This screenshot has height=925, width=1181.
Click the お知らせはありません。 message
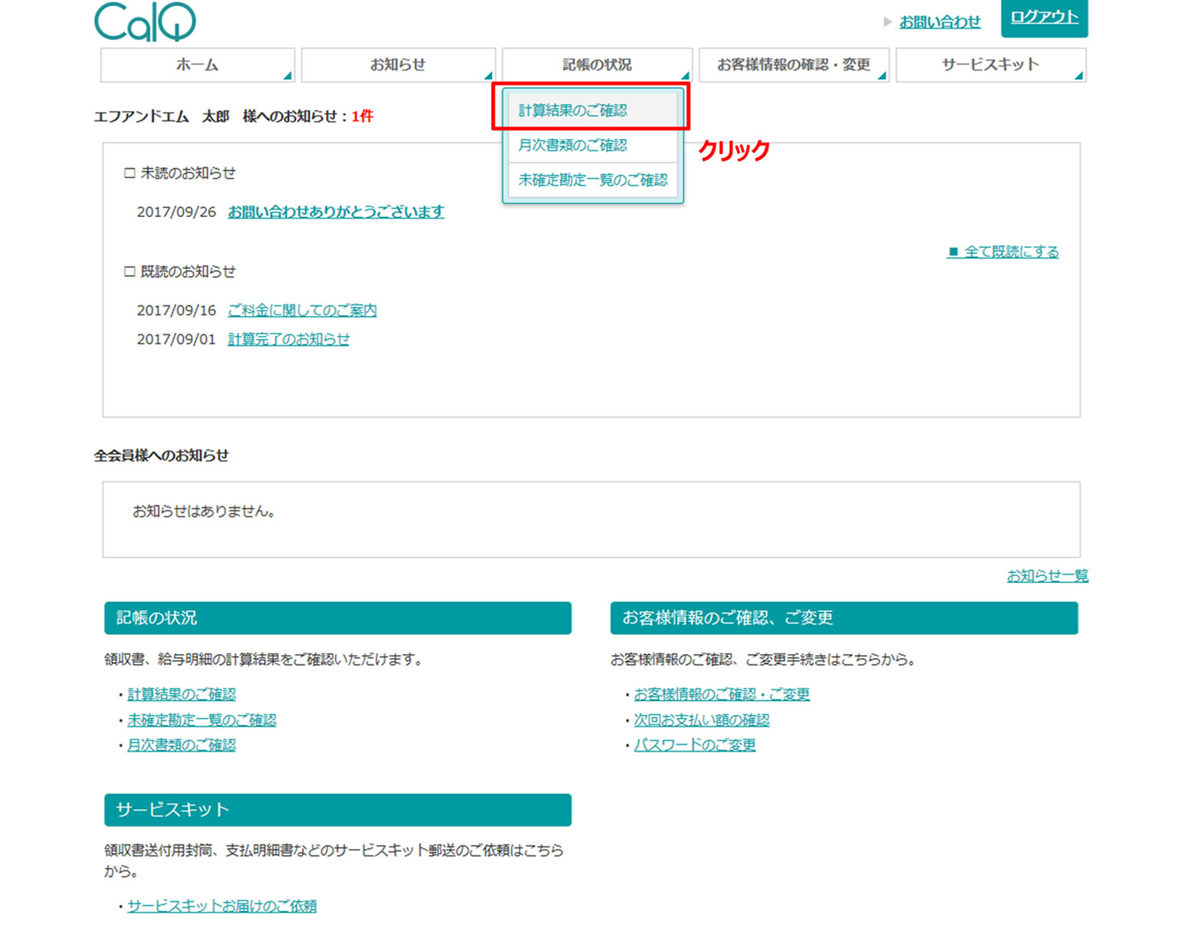(204, 512)
